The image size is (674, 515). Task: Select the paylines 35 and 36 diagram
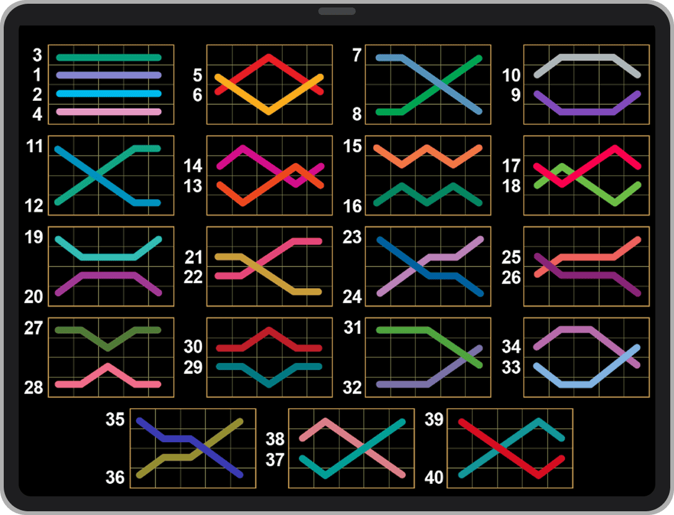point(193,448)
